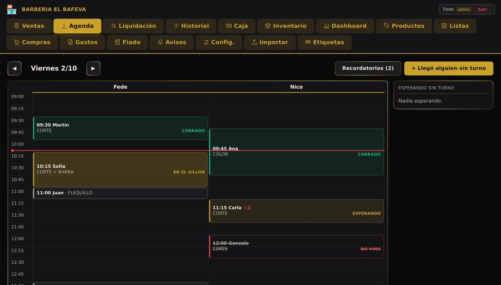This screenshot has height=285, width=501.
Task: Click the person icon on Agenda tab
Action: 64,26
